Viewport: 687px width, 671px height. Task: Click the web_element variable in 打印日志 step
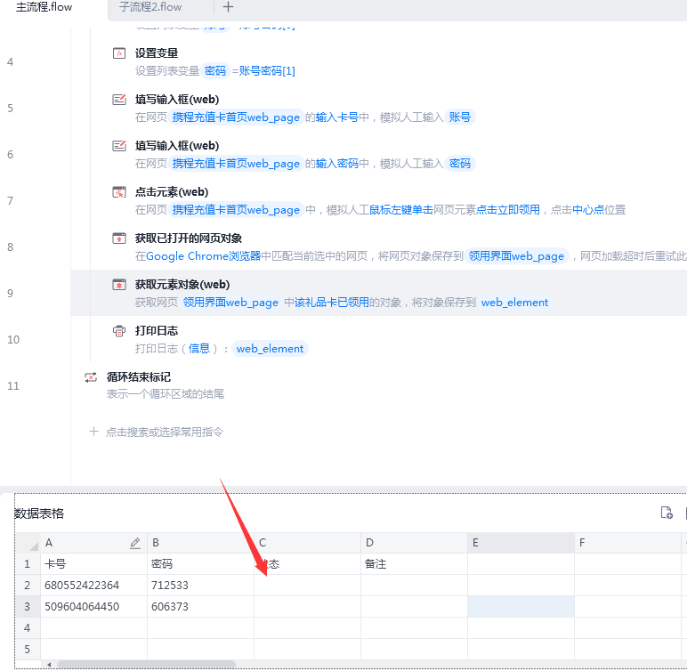click(270, 349)
